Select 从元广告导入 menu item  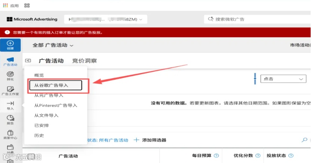[x=49, y=95]
